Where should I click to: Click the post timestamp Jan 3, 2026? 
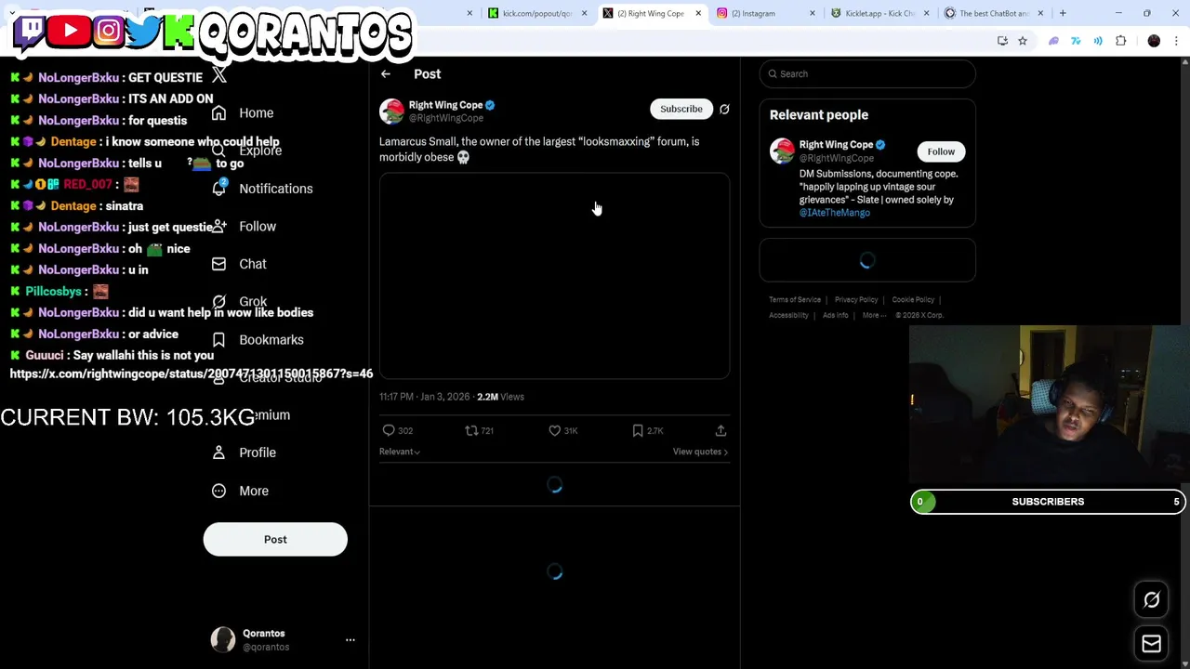point(424,397)
